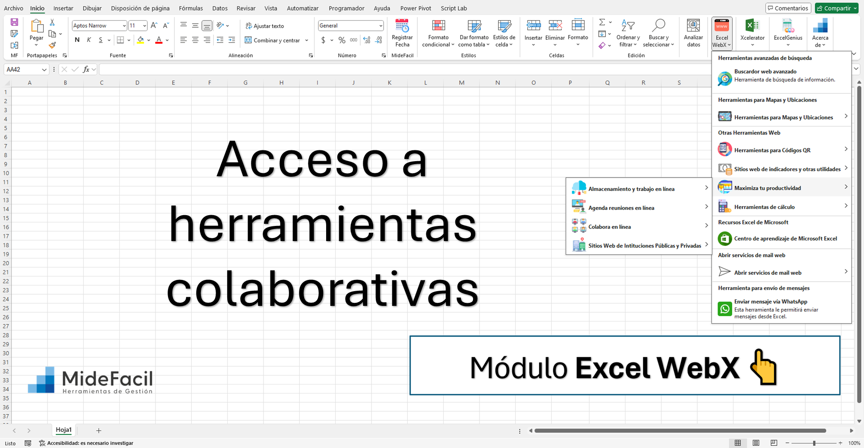The width and height of the screenshot is (864, 448).
Task: Open the General number format dropdown
Action: pyautogui.click(x=381, y=26)
